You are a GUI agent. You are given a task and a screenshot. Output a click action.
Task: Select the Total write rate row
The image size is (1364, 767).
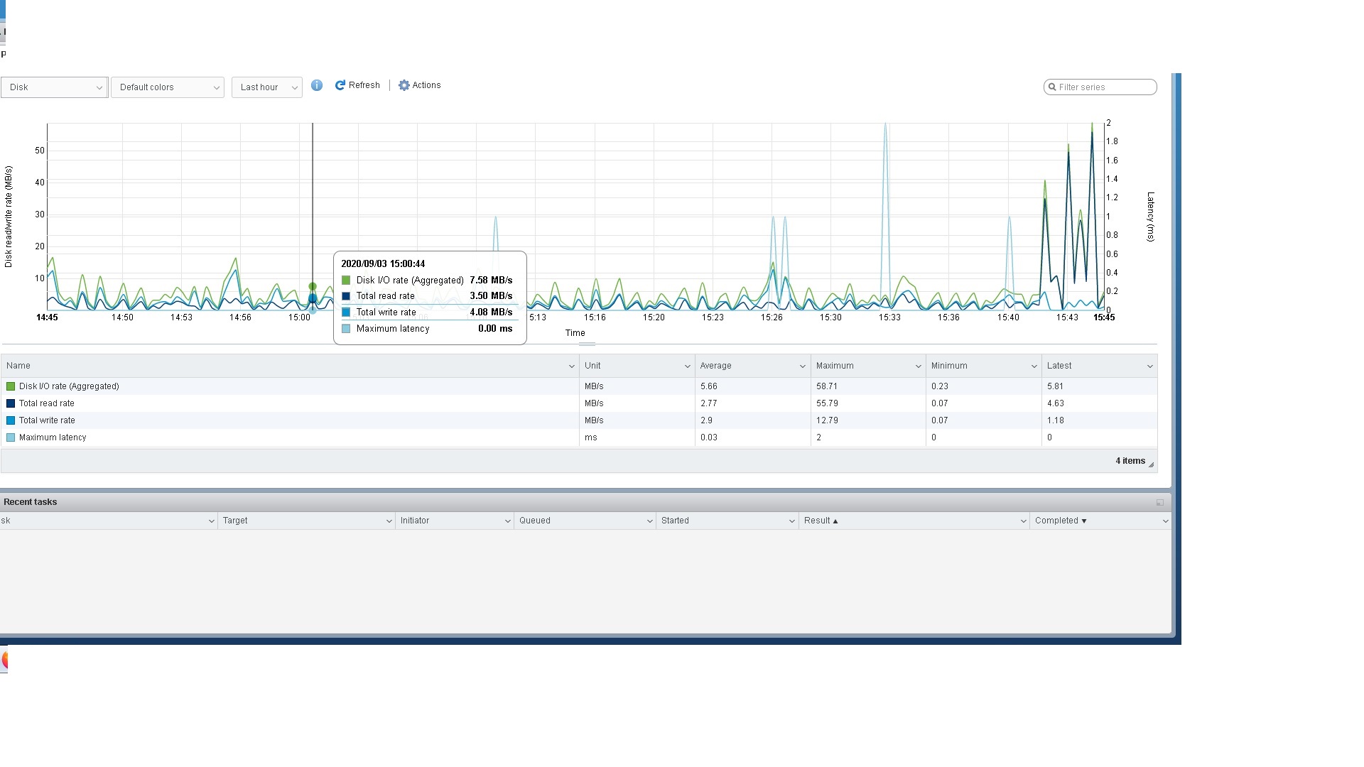pos(579,420)
